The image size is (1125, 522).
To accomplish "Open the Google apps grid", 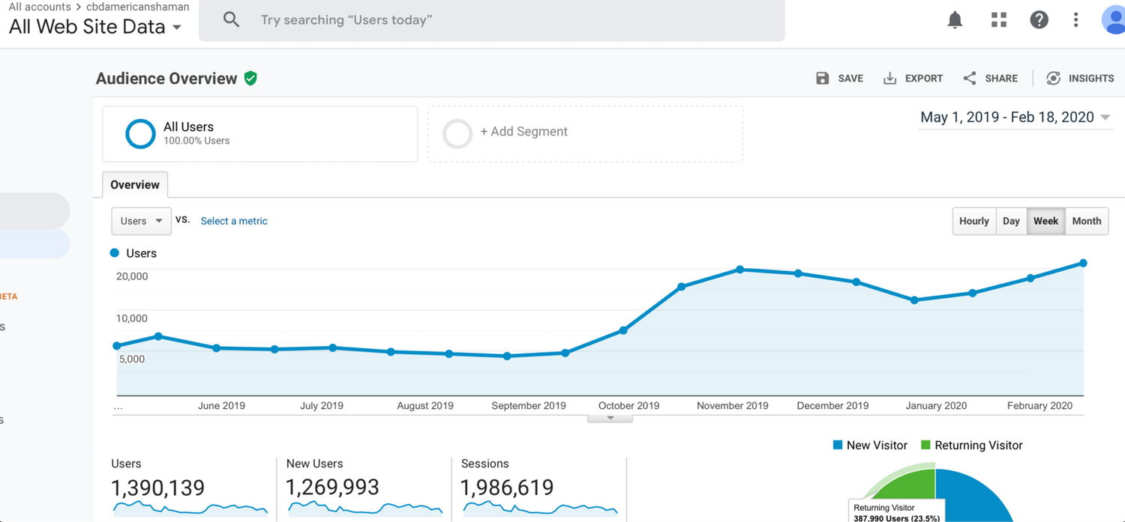I will tap(999, 20).
